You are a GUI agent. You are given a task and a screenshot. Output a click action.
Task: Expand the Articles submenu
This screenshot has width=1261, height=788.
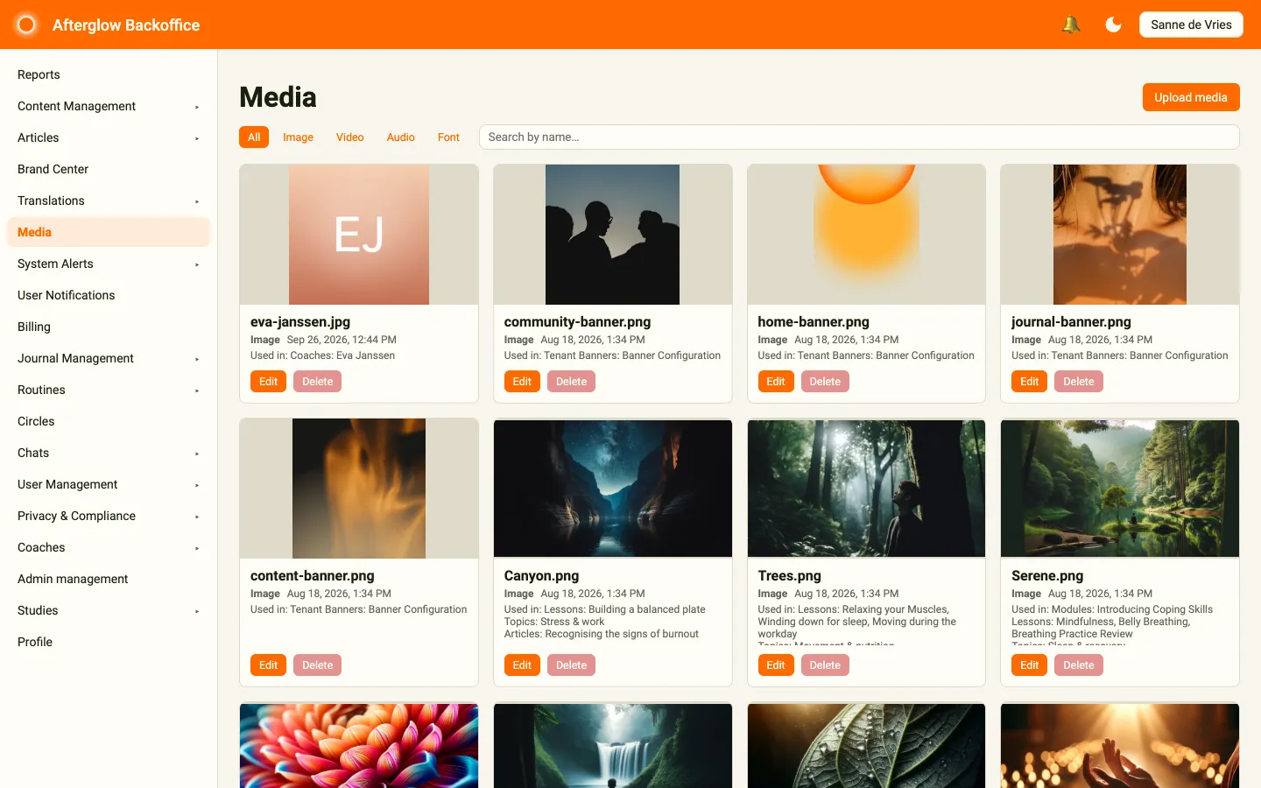109,137
